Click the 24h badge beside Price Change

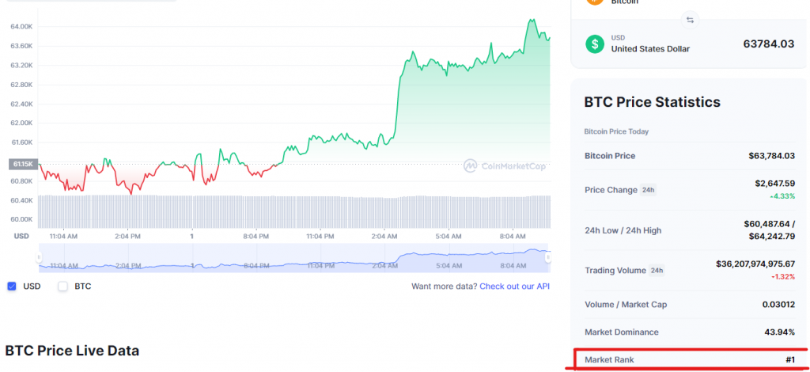pos(649,190)
